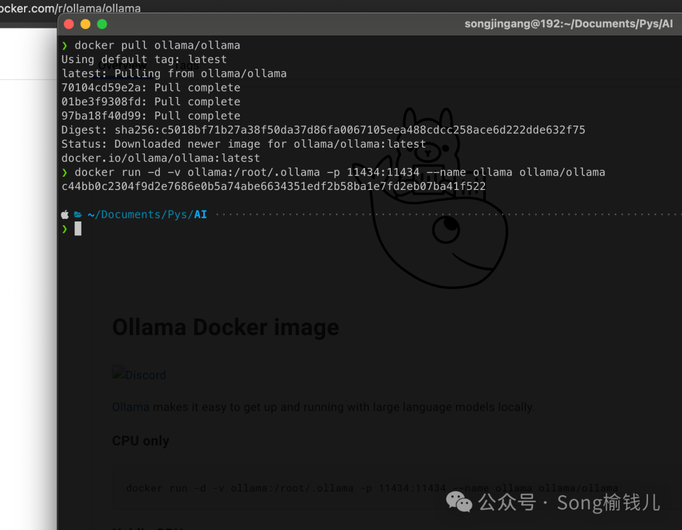Click the Digest sha256 hash line
This screenshot has height=530, width=682.
(323, 130)
